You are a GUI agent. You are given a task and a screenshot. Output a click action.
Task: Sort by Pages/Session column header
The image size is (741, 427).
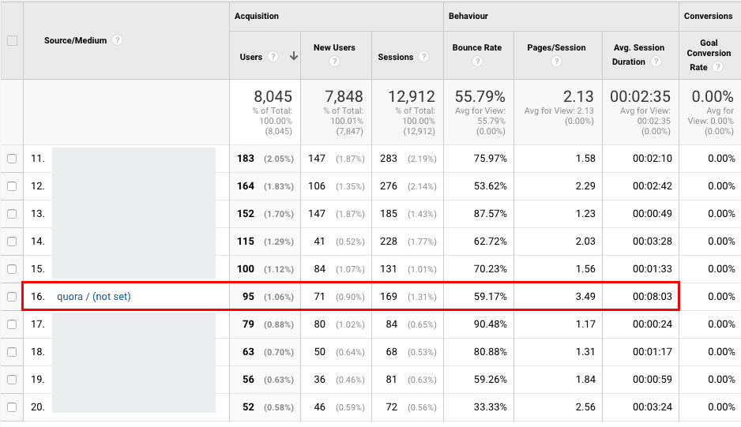coord(556,47)
